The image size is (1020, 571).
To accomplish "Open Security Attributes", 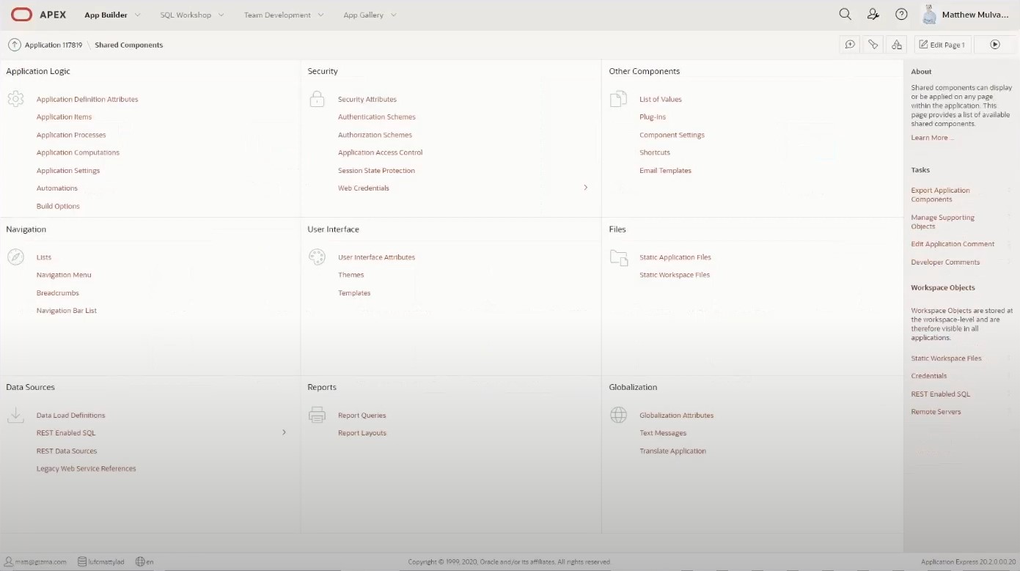I will point(367,99).
